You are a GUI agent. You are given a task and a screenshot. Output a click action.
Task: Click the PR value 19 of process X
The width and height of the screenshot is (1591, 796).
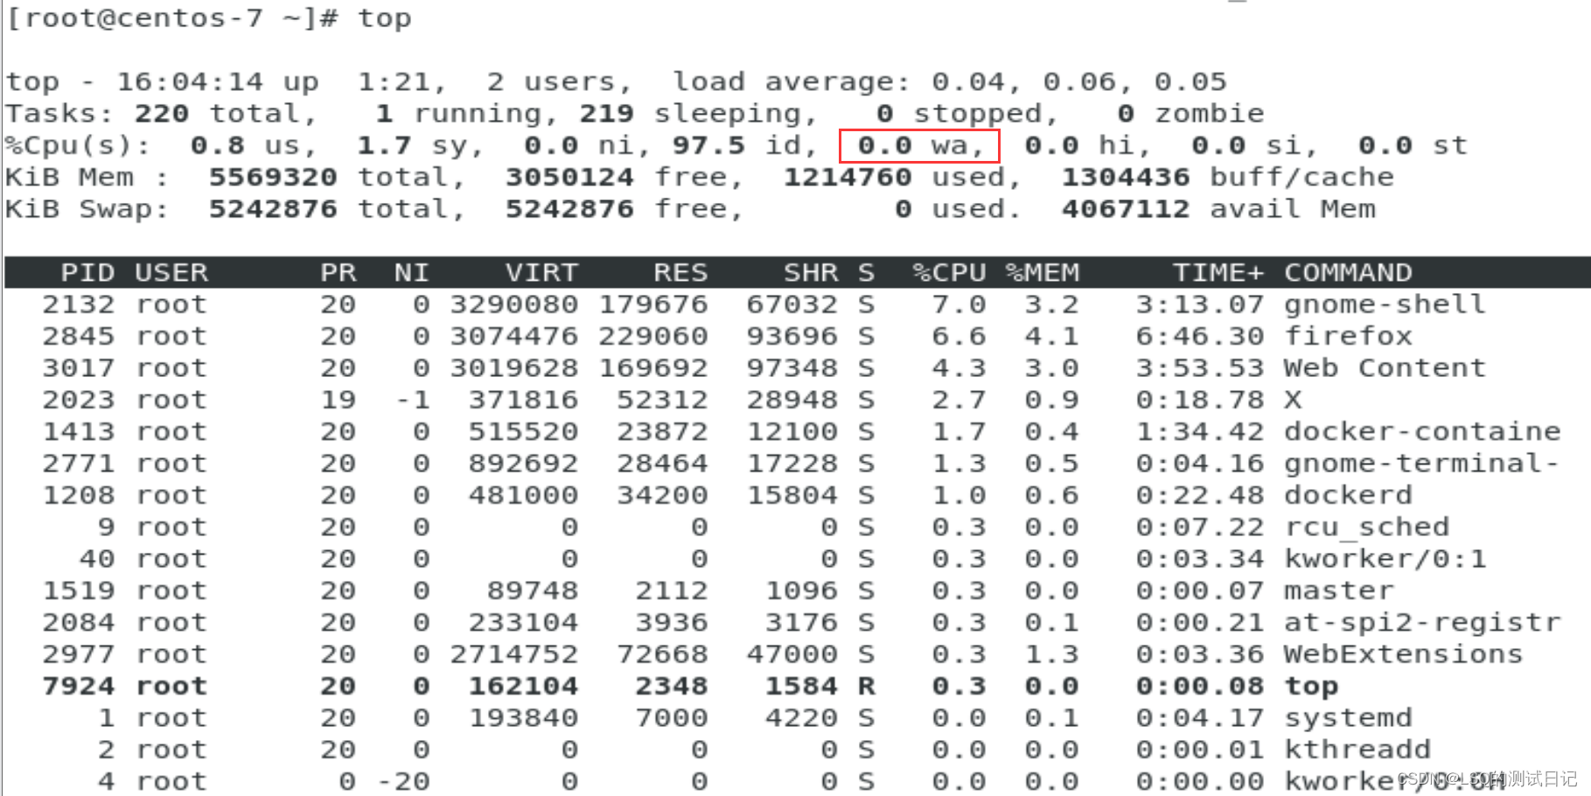click(338, 400)
